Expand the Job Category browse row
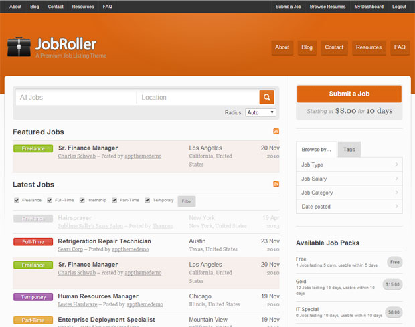 tap(349, 193)
